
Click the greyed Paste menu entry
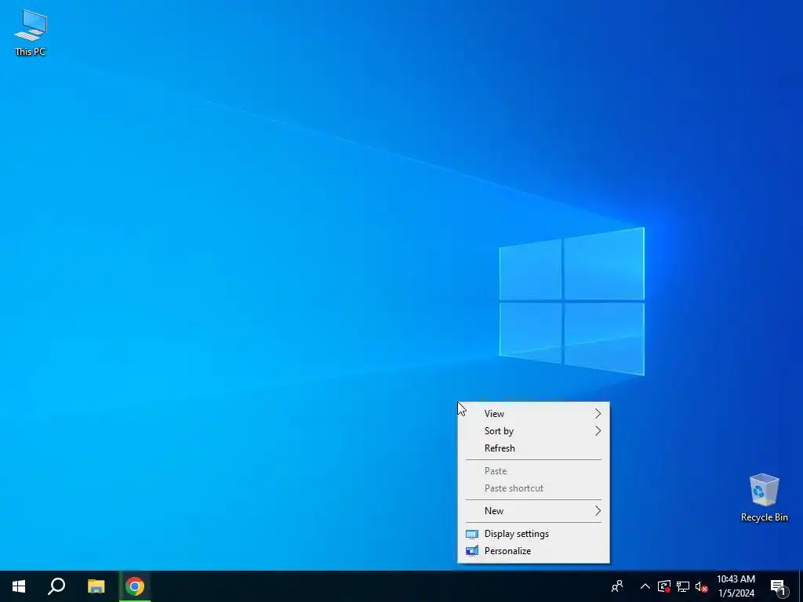[533, 471]
